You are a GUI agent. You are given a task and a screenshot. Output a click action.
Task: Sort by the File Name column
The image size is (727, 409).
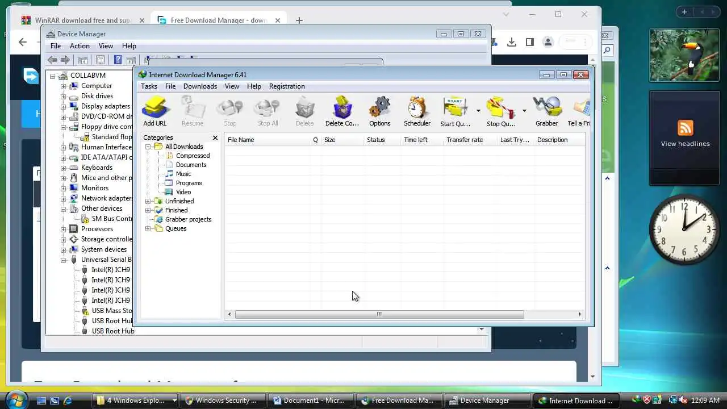267,140
